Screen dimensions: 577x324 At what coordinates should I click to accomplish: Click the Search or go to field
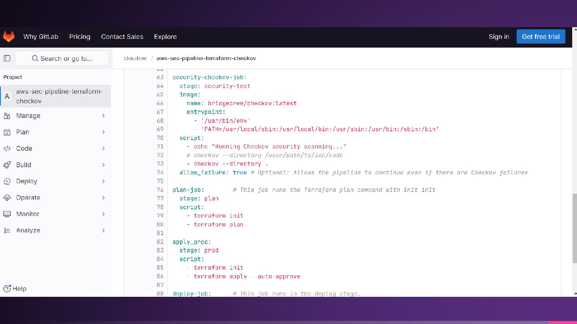tap(62, 58)
